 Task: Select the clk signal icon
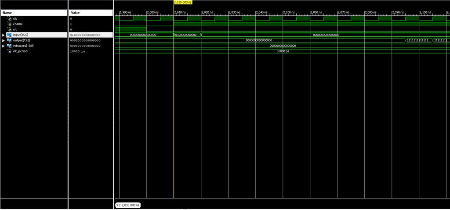coord(10,18)
